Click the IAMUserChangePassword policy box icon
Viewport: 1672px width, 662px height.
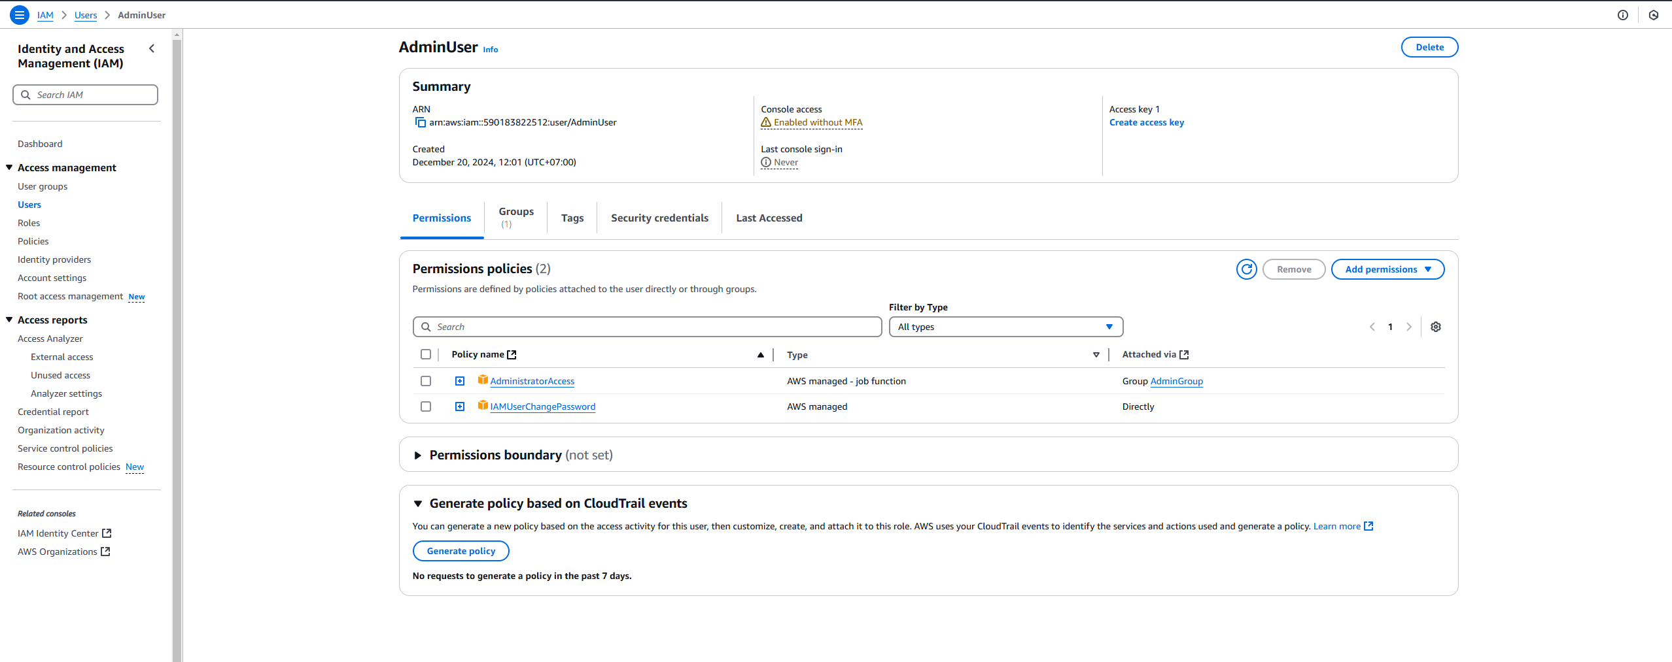[483, 406]
